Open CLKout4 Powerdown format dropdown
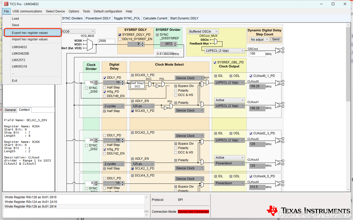Screen dimensions: 353x220 229,183
